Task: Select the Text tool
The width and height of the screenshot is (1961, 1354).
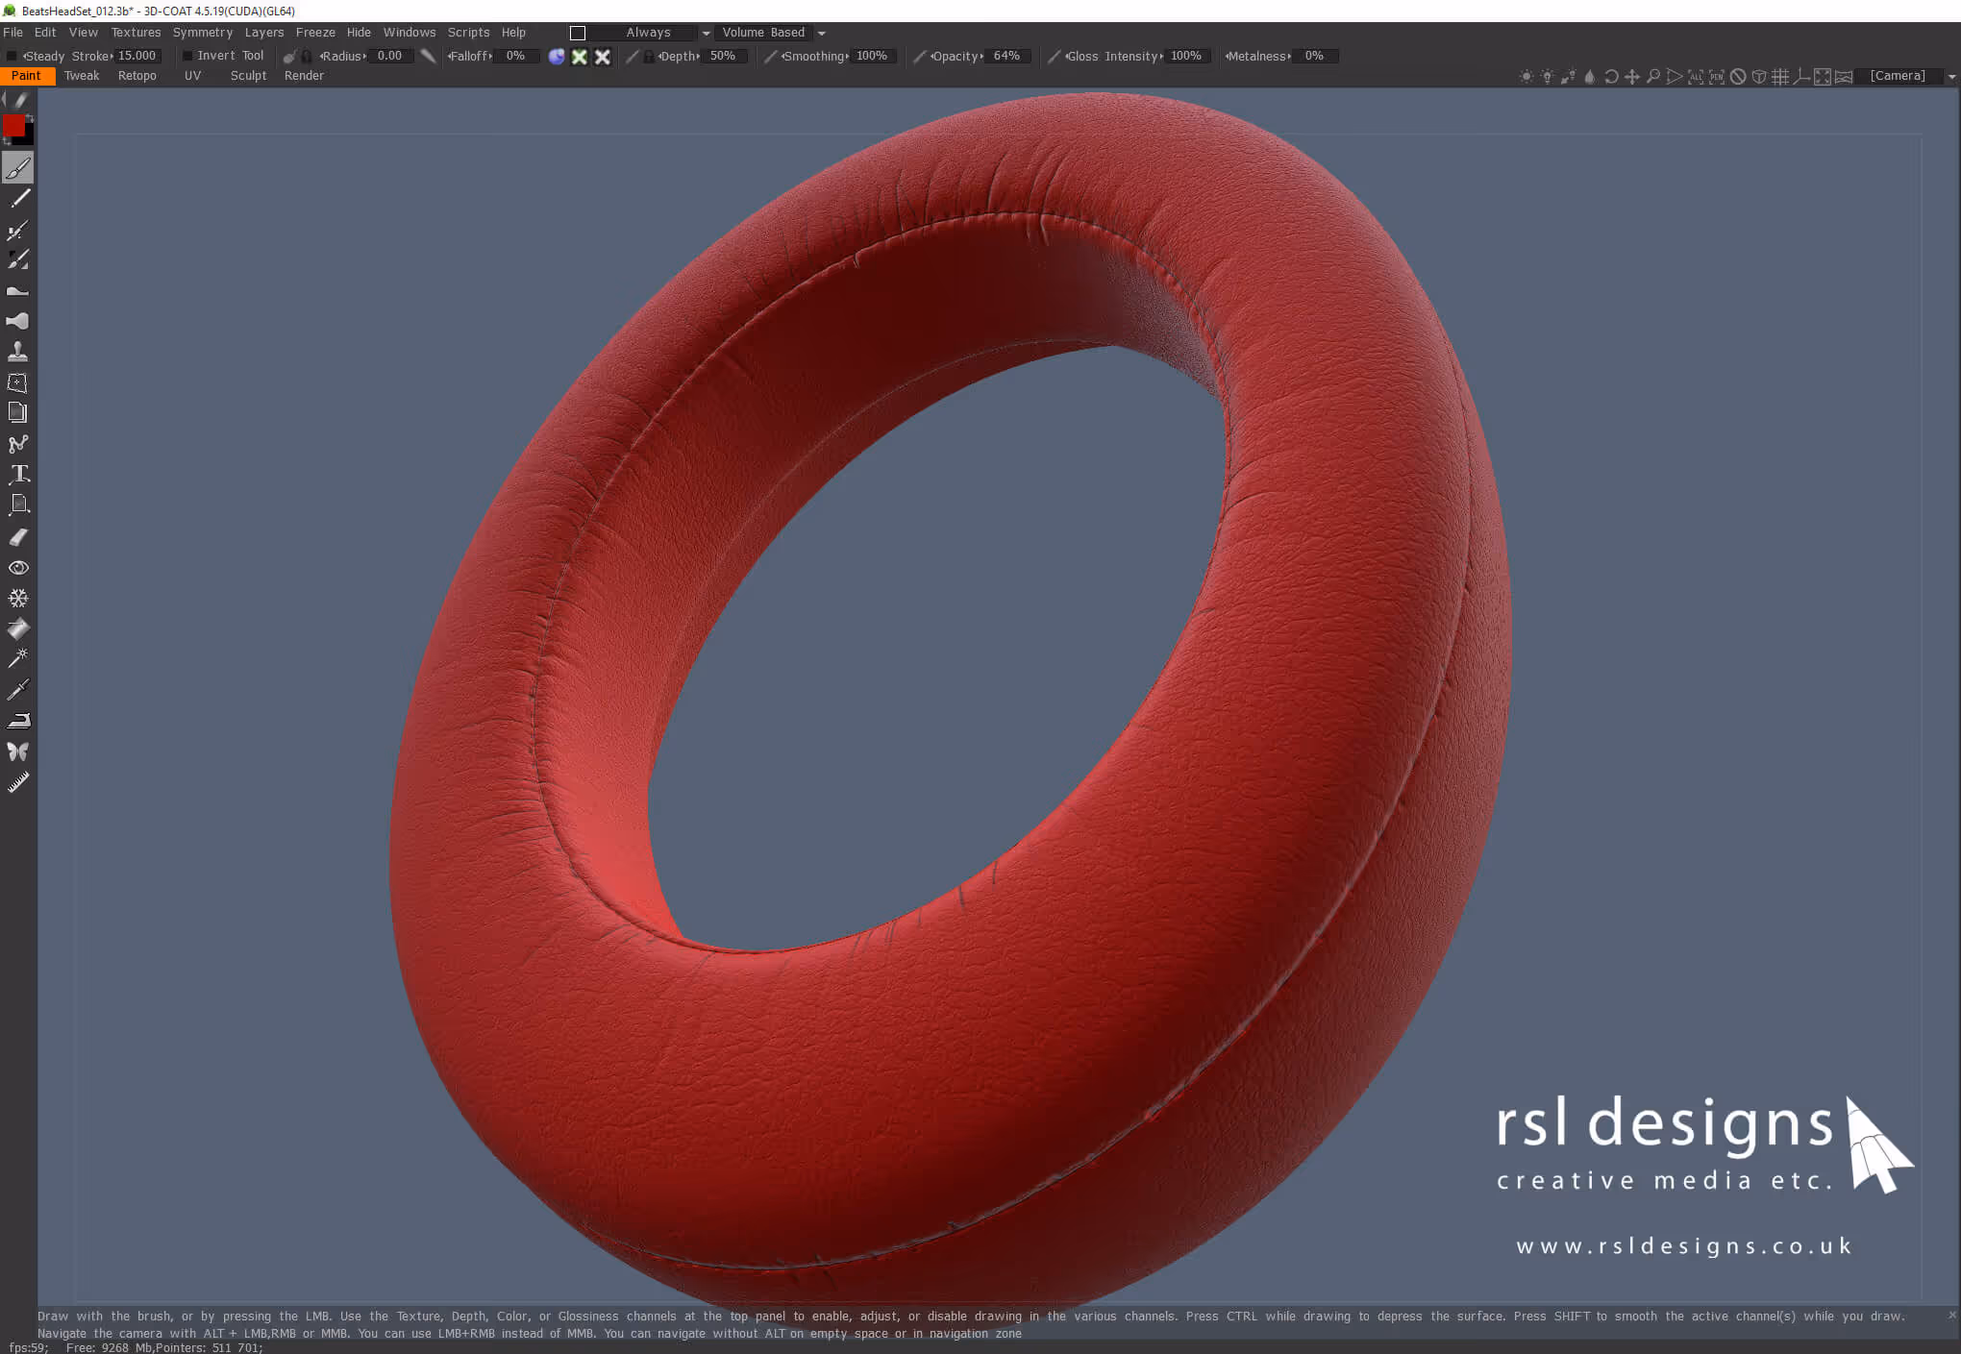Action: tap(18, 474)
